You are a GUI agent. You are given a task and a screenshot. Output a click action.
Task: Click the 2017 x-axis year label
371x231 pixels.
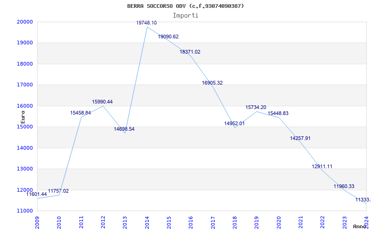[x=213, y=223]
